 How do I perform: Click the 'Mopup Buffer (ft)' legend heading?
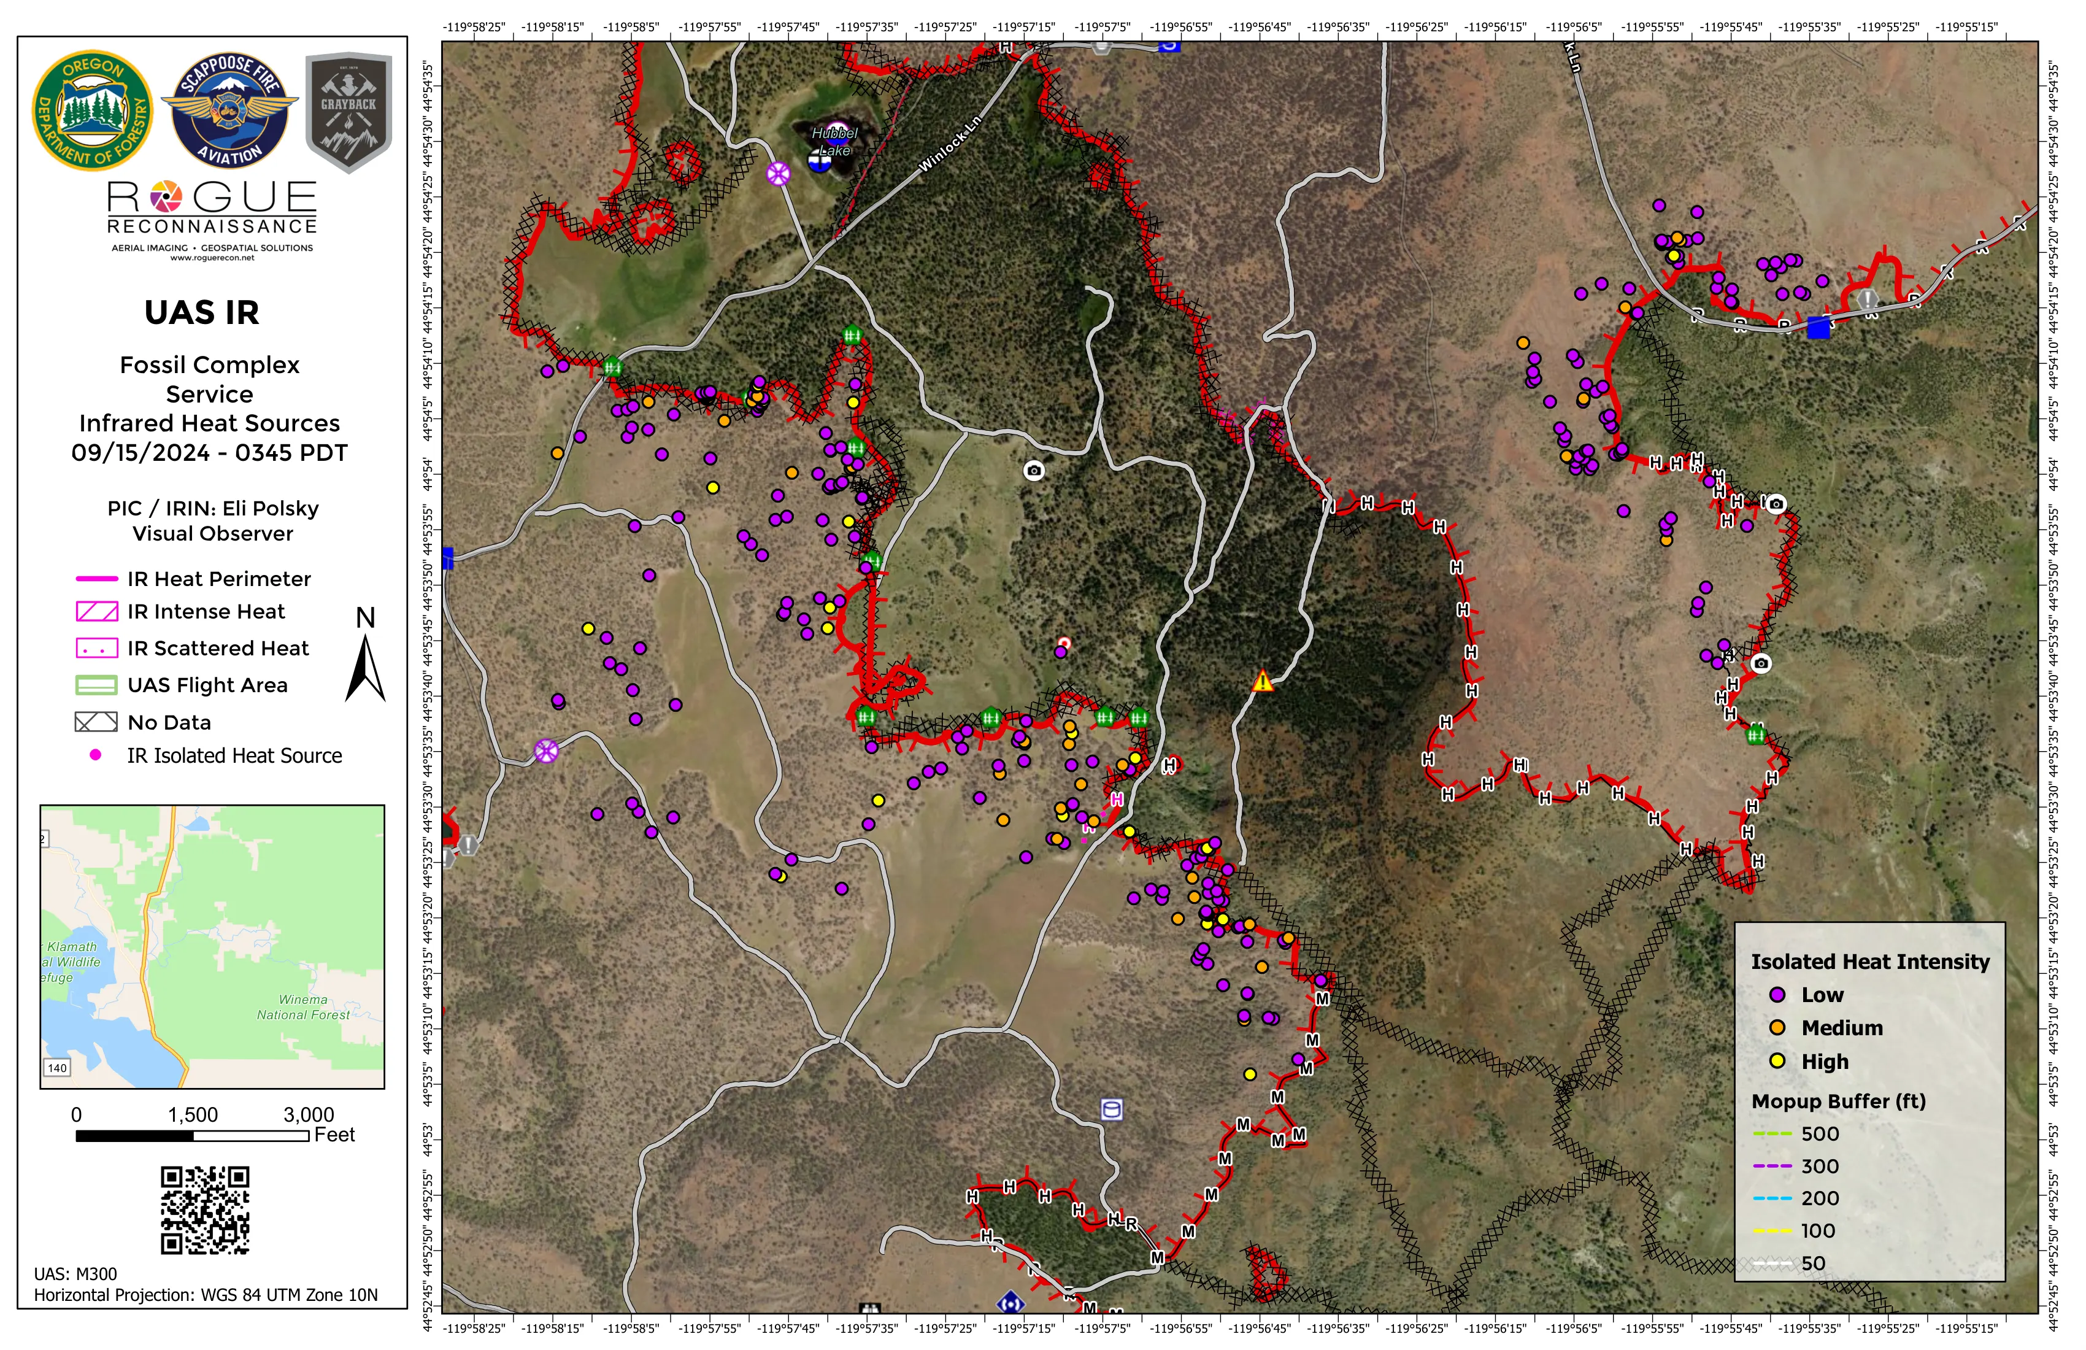click(x=1839, y=1101)
